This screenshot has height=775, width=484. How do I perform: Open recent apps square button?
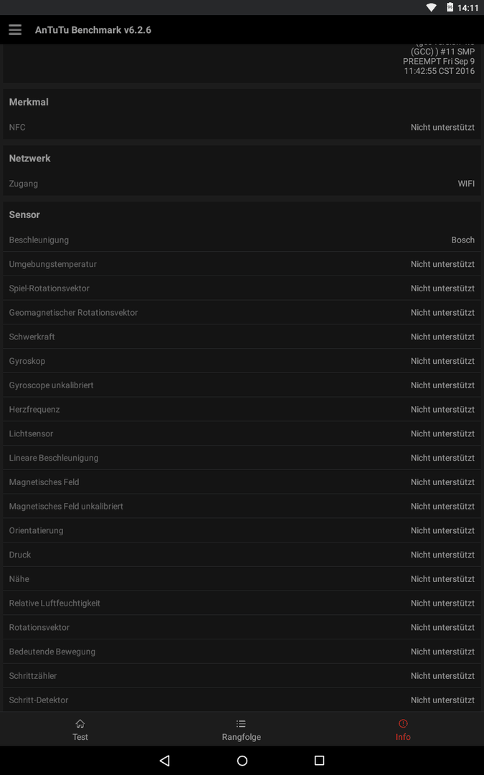(319, 760)
